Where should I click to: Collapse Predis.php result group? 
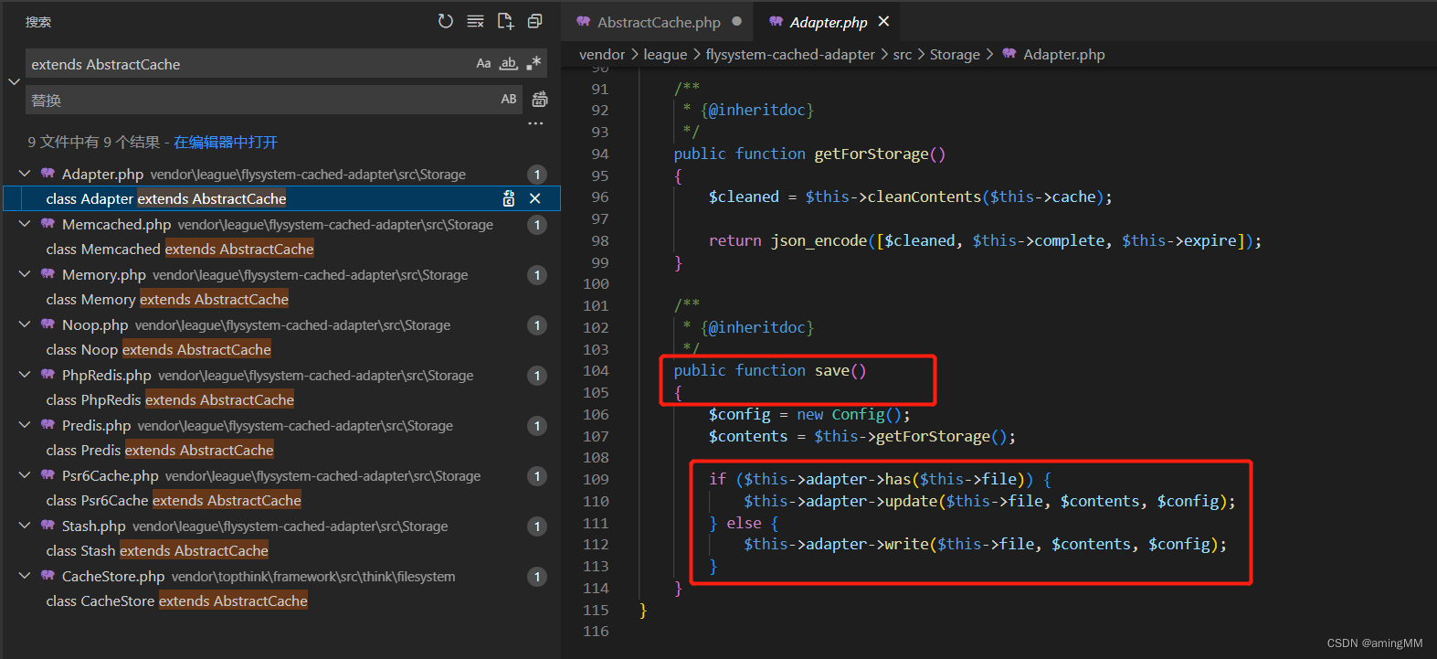click(25, 425)
